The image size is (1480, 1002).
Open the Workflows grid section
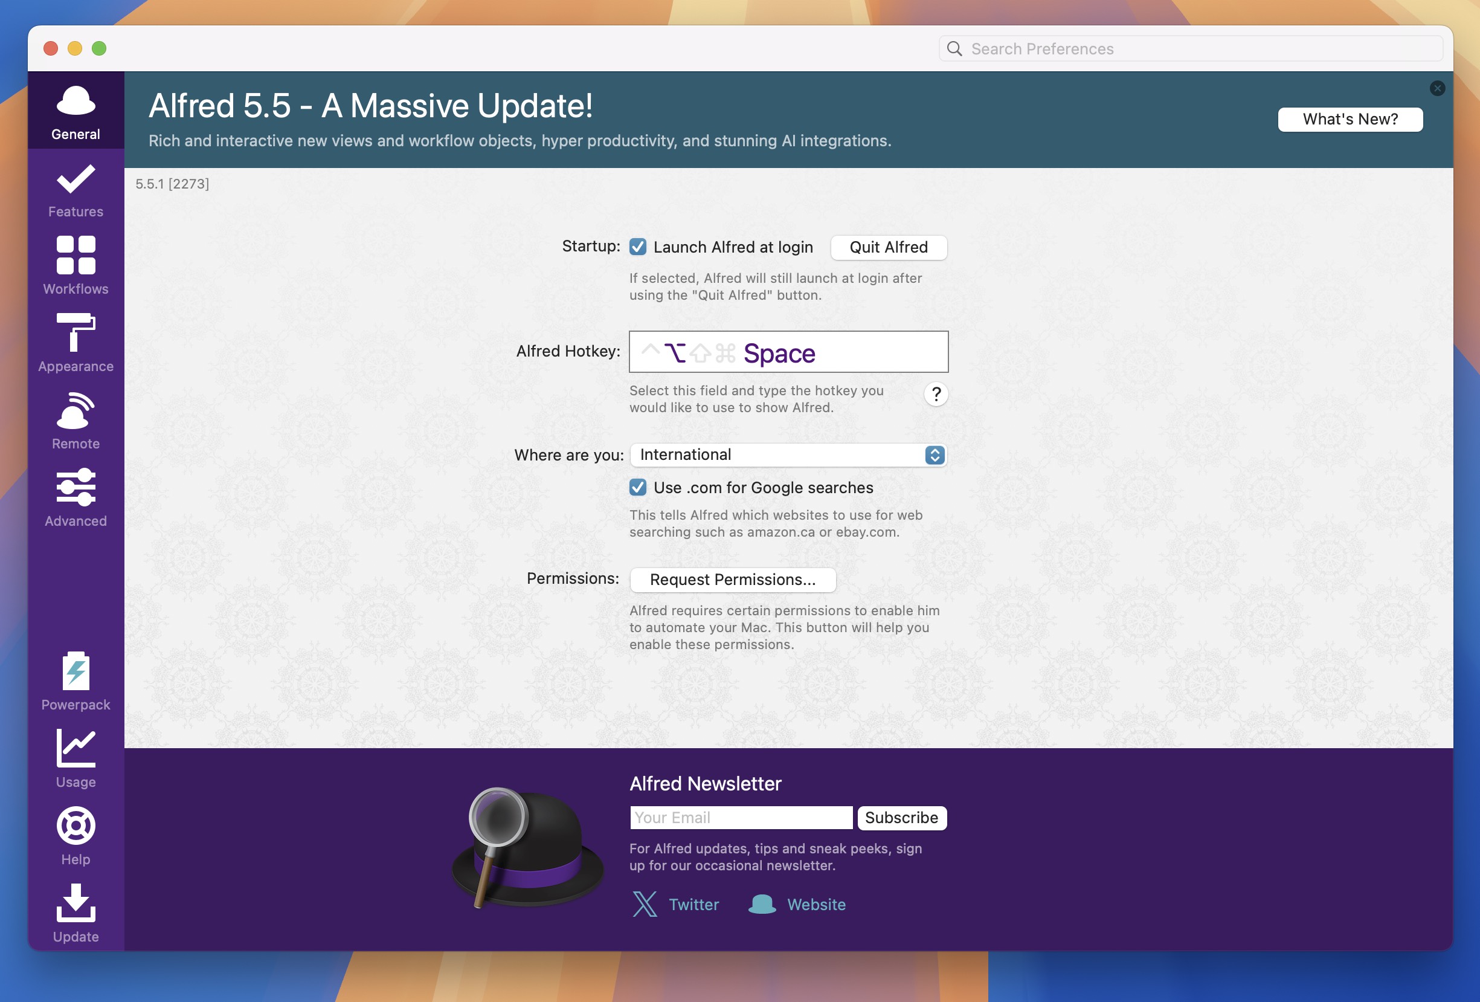point(76,267)
